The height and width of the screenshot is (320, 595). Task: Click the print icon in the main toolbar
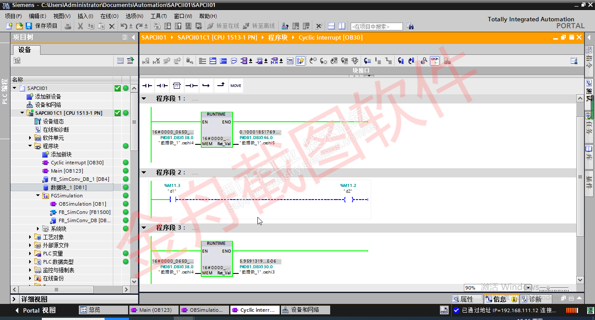[68, 26]
